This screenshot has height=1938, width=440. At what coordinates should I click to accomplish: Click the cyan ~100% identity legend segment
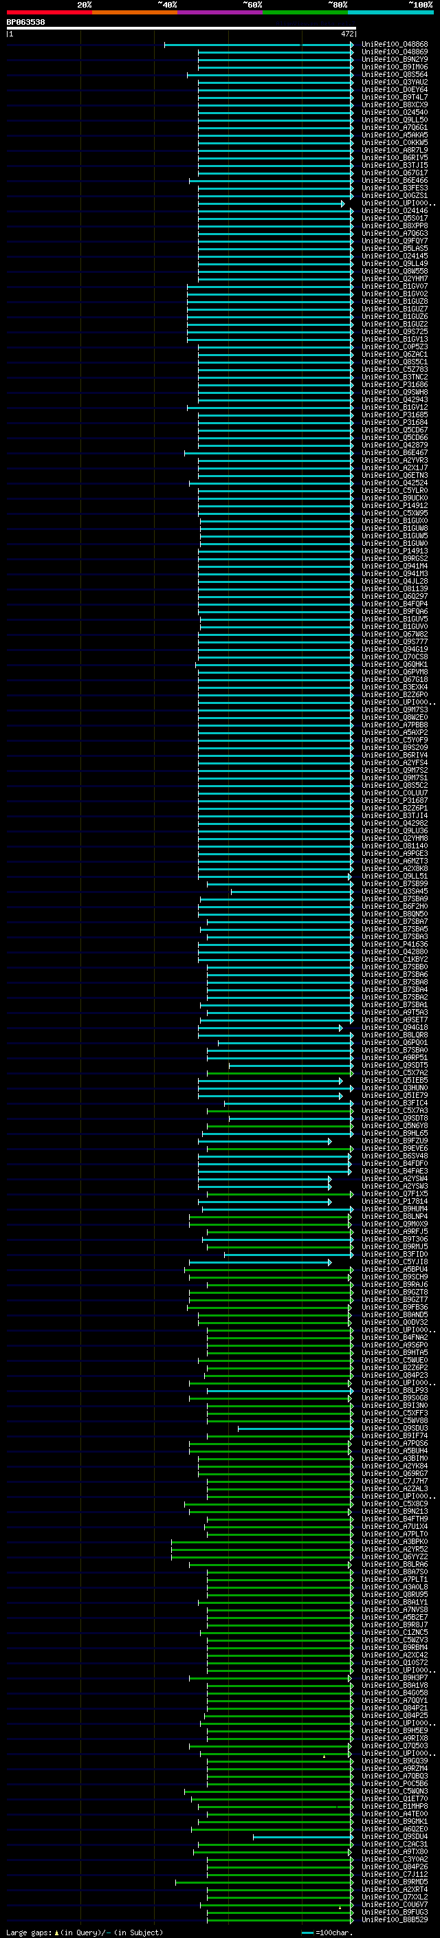pyautogui.click(x=390, y=12)
